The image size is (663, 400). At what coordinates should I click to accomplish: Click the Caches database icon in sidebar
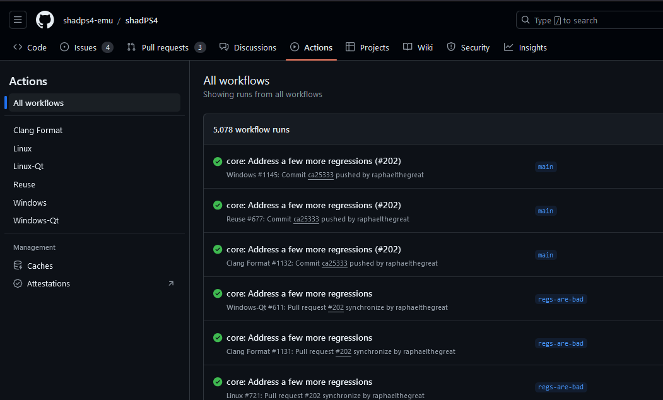coord(18,266)
